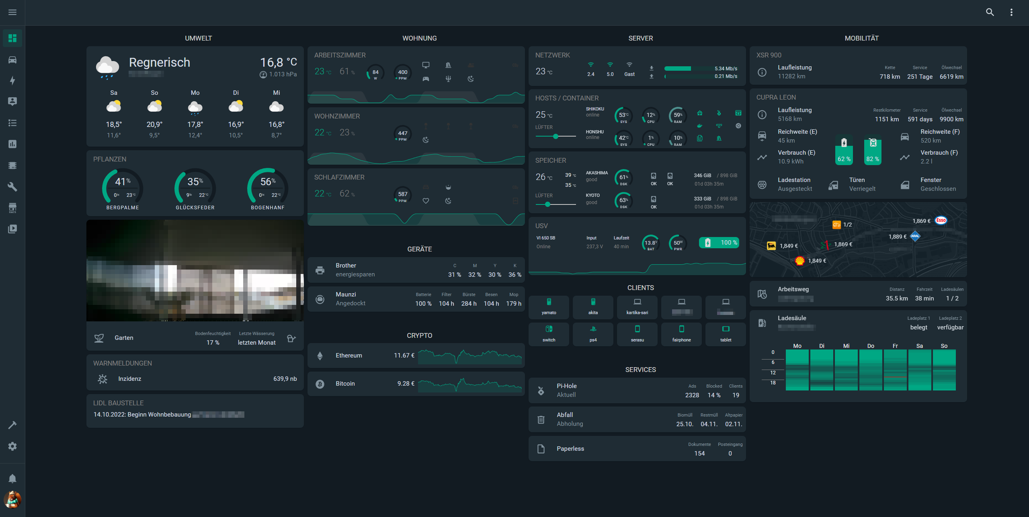Open the HACS store sidebar icon
This screenshot has height=517, width=1029.
[12, 208]
